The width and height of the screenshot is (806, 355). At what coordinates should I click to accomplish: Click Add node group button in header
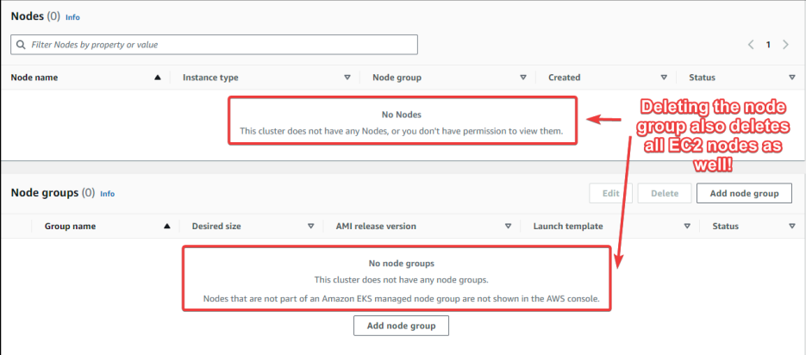(x=744, y=194)
